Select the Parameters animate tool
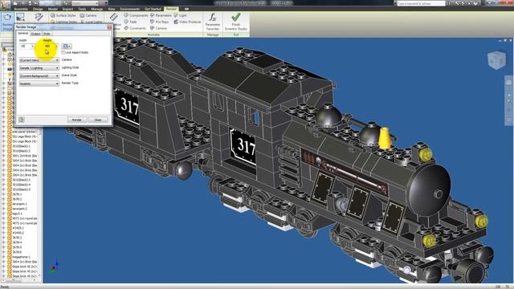Image resolution: width=514 pixels, height=289 pixels. (x=161, y=15)
